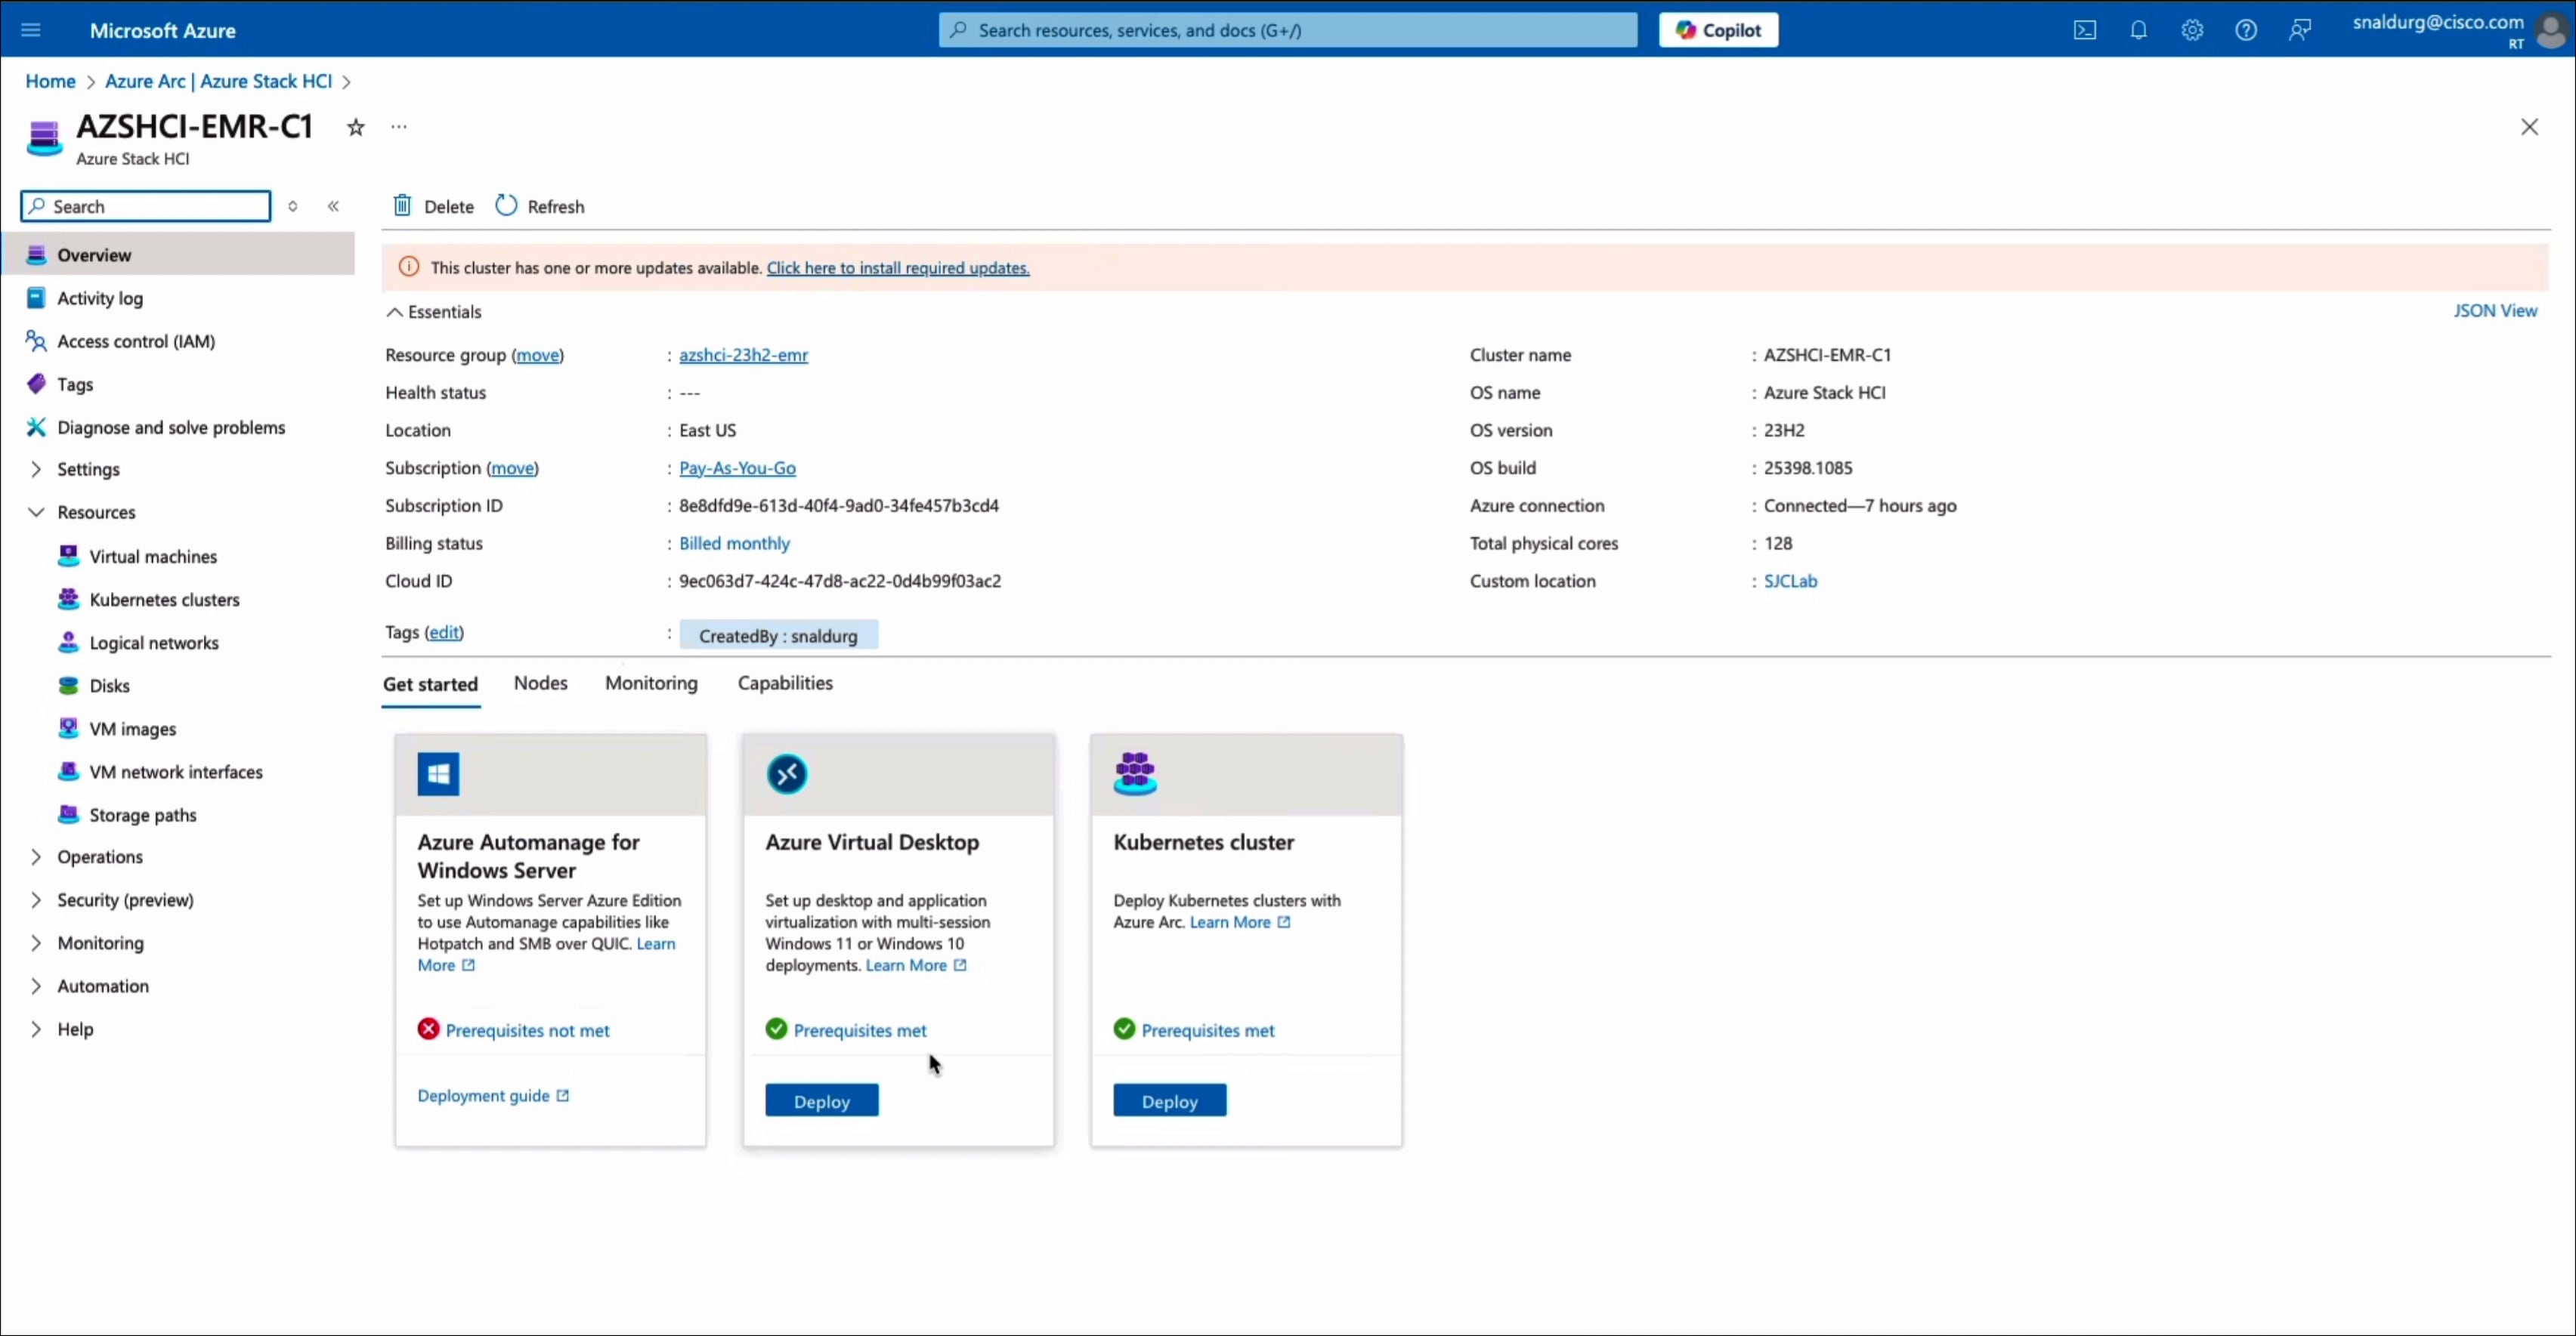
Task: Click the Windows logo on Automanage card
Action: pyautogui.click(x=438, y=774)
